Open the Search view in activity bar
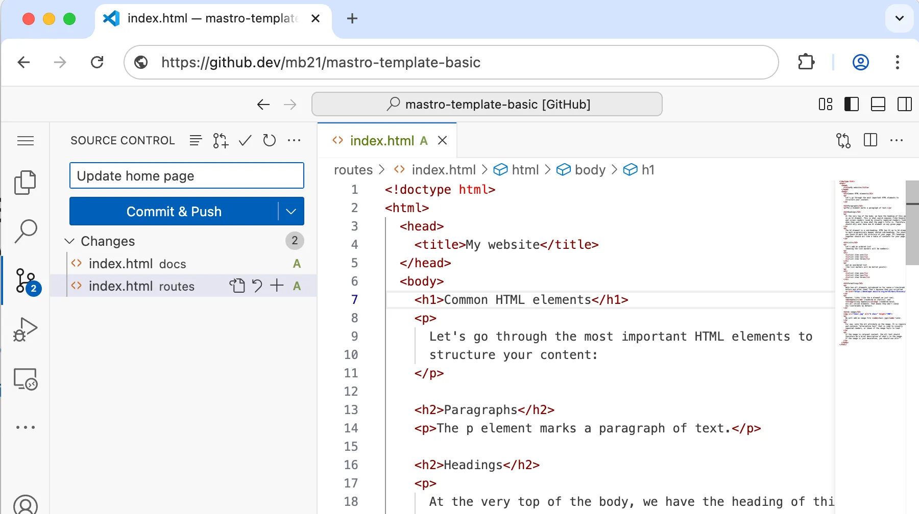Image resolution: width=919 pixels, height=514 pixels. coord(25,231)
